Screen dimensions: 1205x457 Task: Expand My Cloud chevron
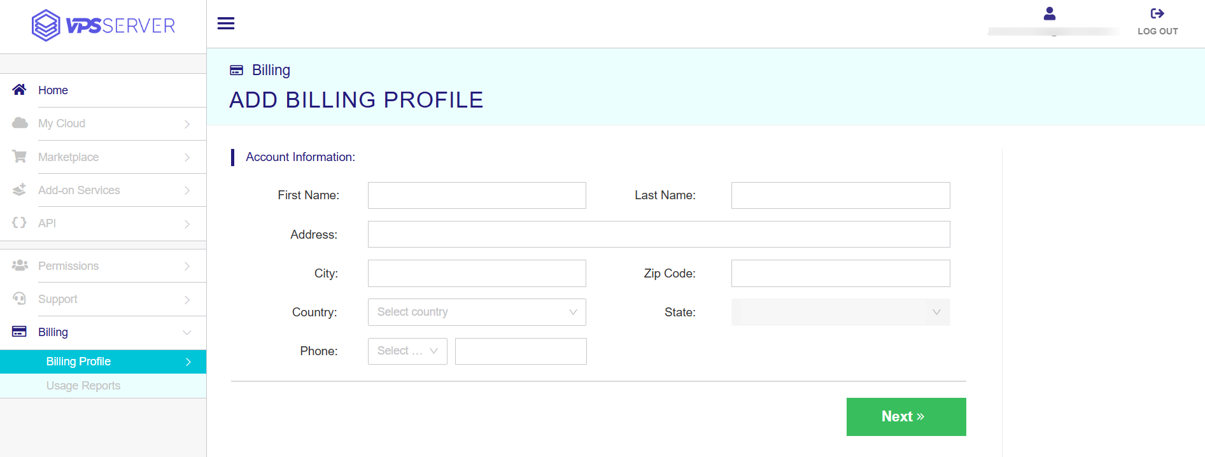point(187,124)
